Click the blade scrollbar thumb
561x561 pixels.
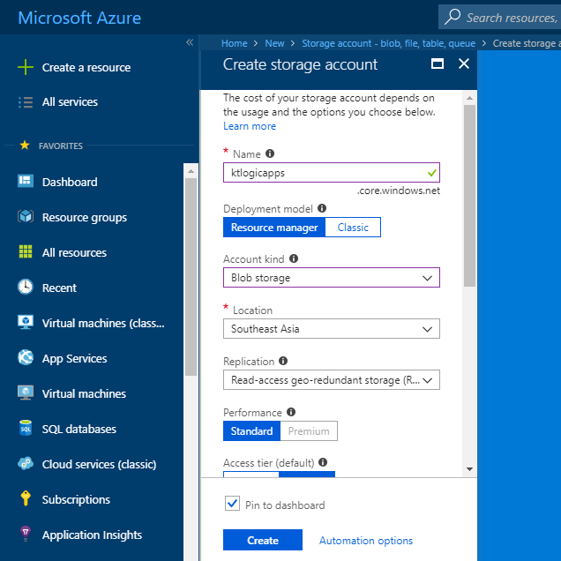pyautogui.click(x=469, y=195)
